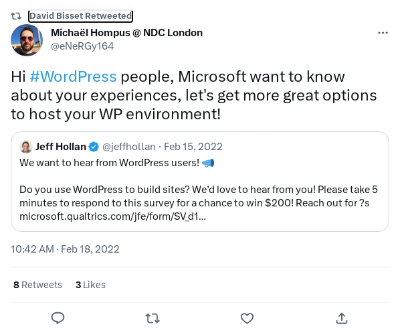Open the microsoft.qualtrics.com survey link text
Image resolution: width=400 pixels, height=329 pixels.
112,216
